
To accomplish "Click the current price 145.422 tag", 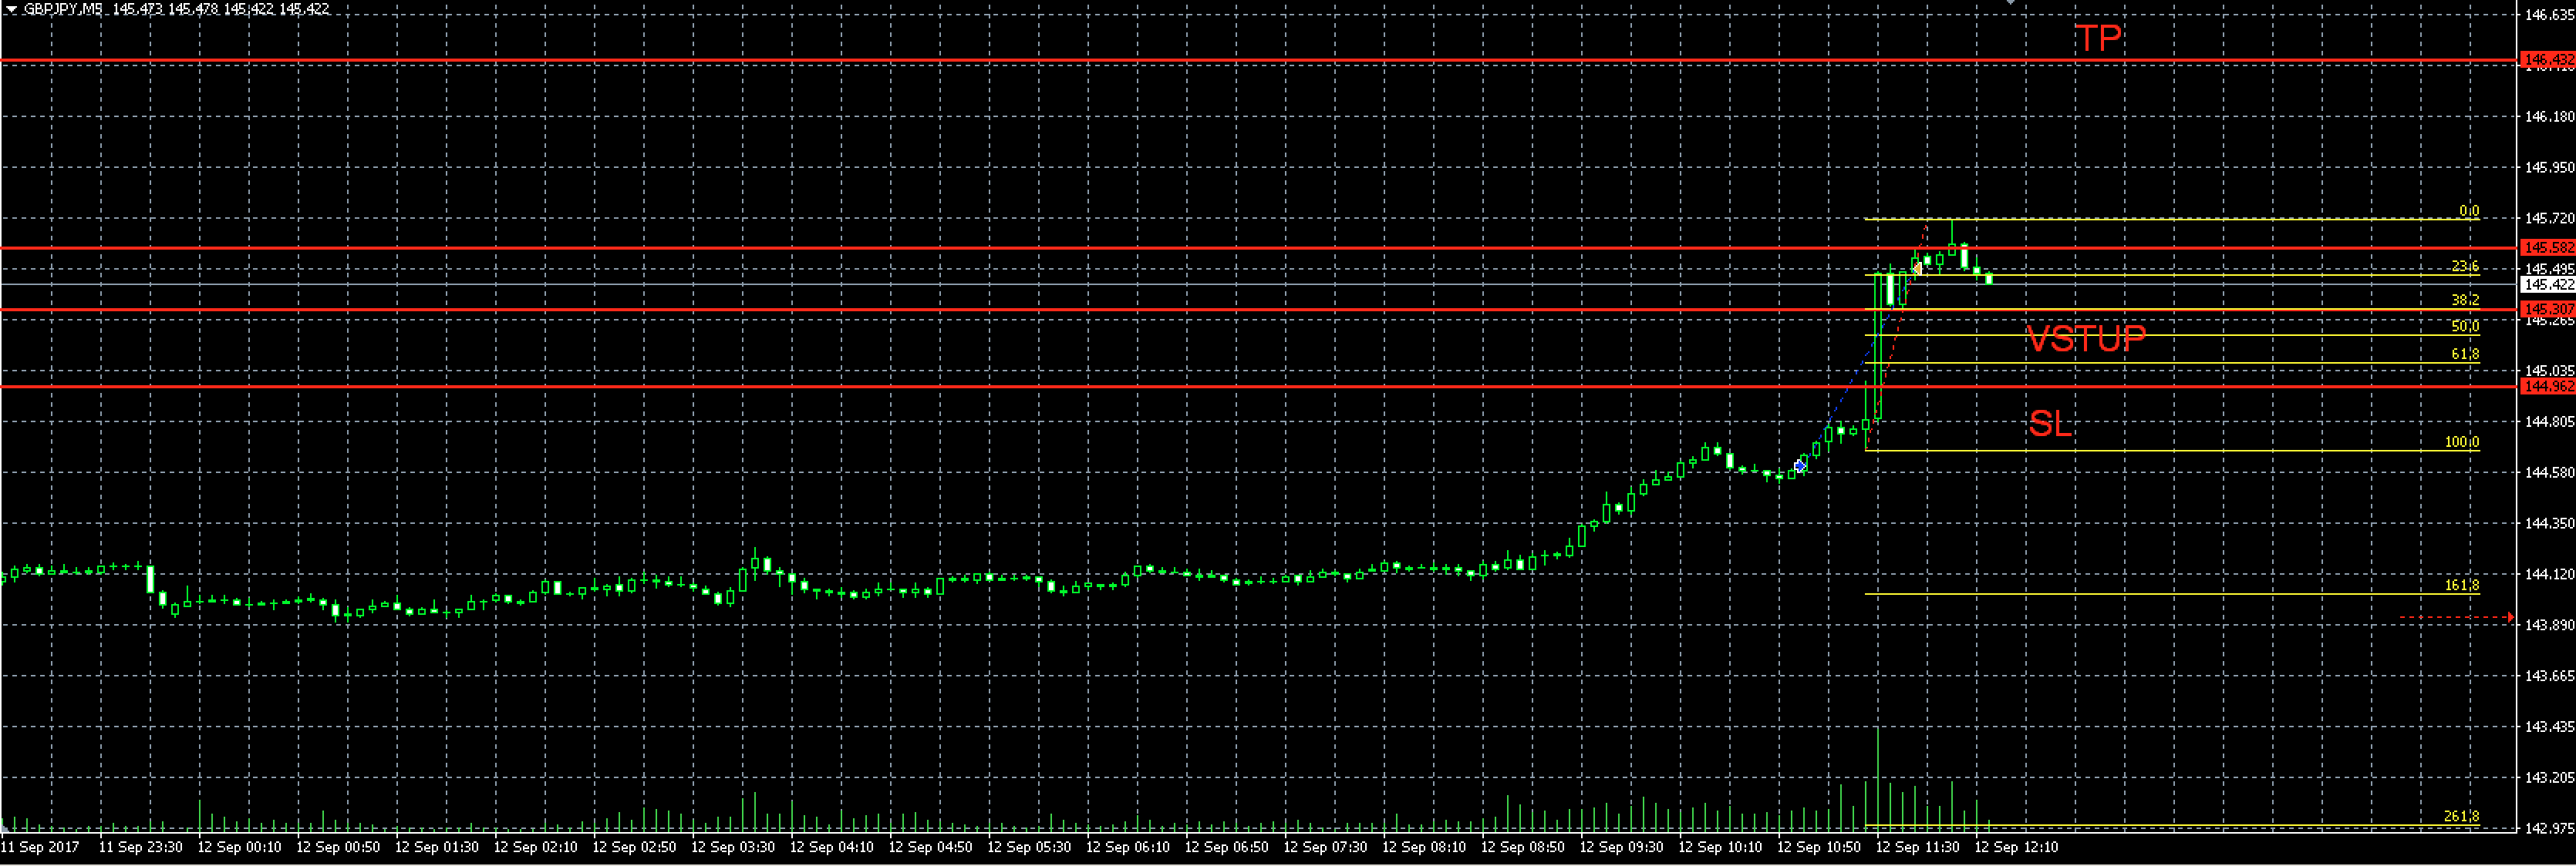I will tap(2547, 284).
